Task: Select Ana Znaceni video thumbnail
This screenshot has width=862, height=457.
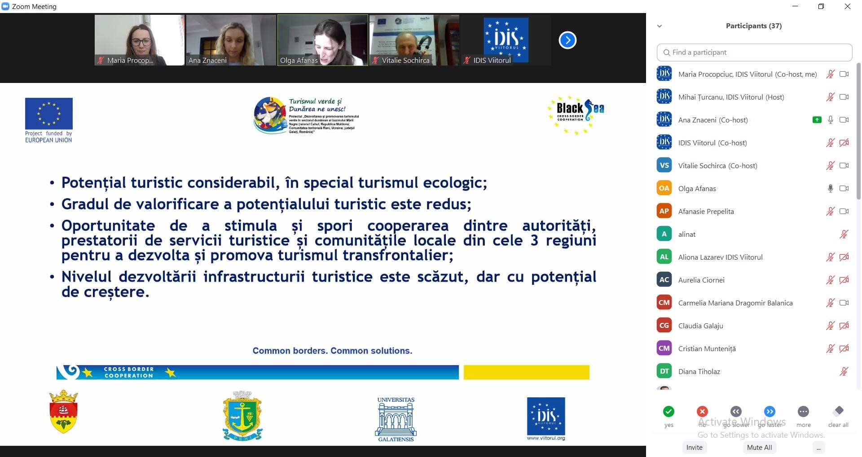Action: coord(231,40)
